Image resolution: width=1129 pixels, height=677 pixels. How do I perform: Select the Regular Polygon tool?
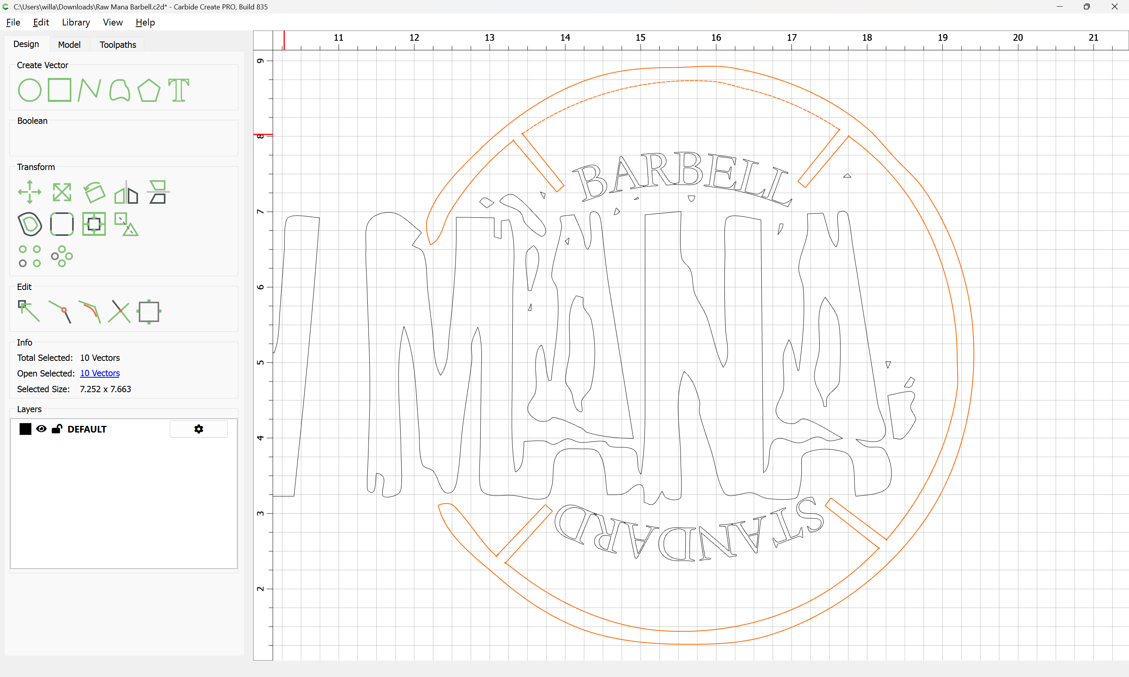coord(149,90)
